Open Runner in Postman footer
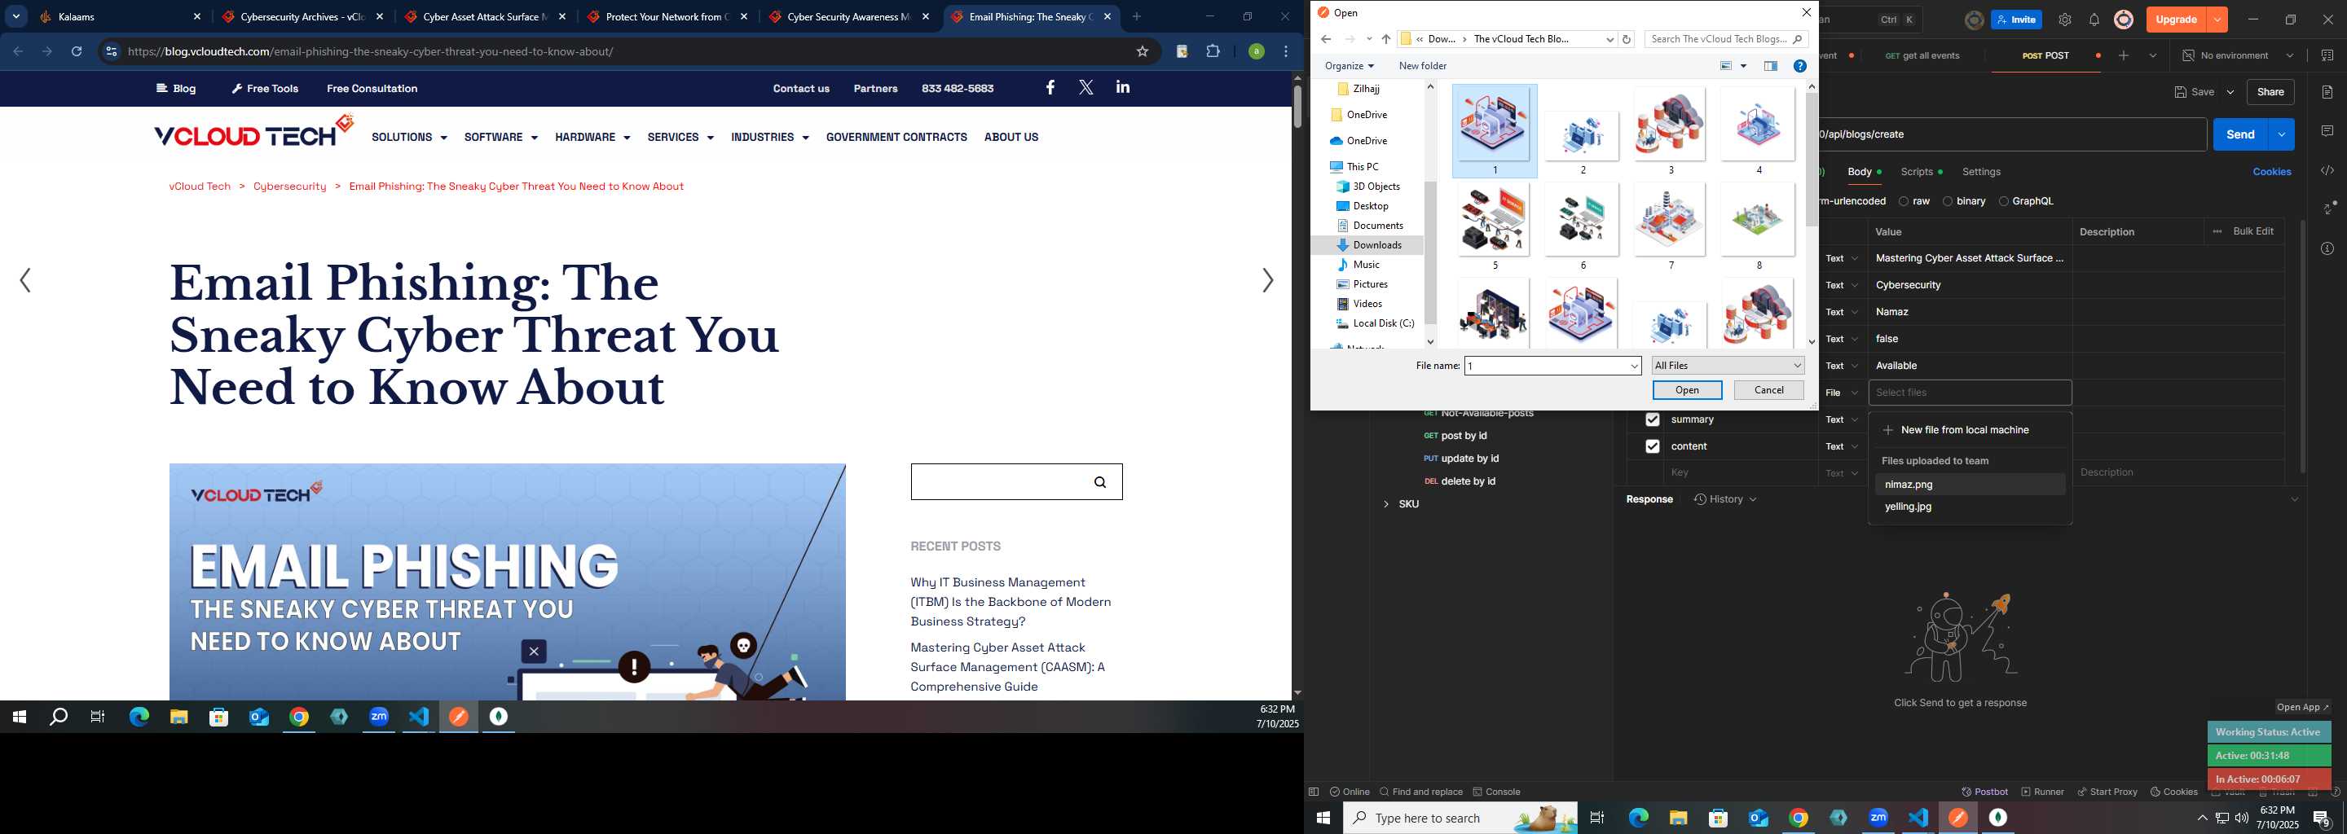 (x=2043, y=791)
